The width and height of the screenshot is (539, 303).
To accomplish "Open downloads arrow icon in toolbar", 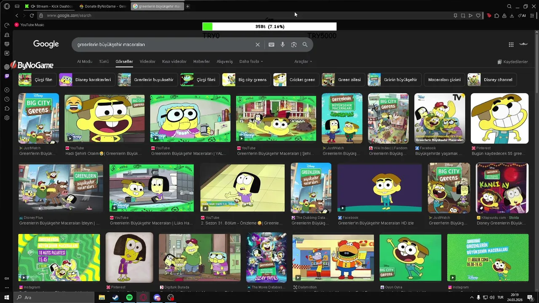I will tap(512, 16).
